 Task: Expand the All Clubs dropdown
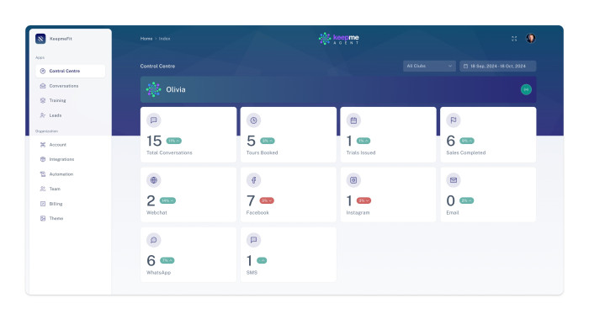click(429, 67)
